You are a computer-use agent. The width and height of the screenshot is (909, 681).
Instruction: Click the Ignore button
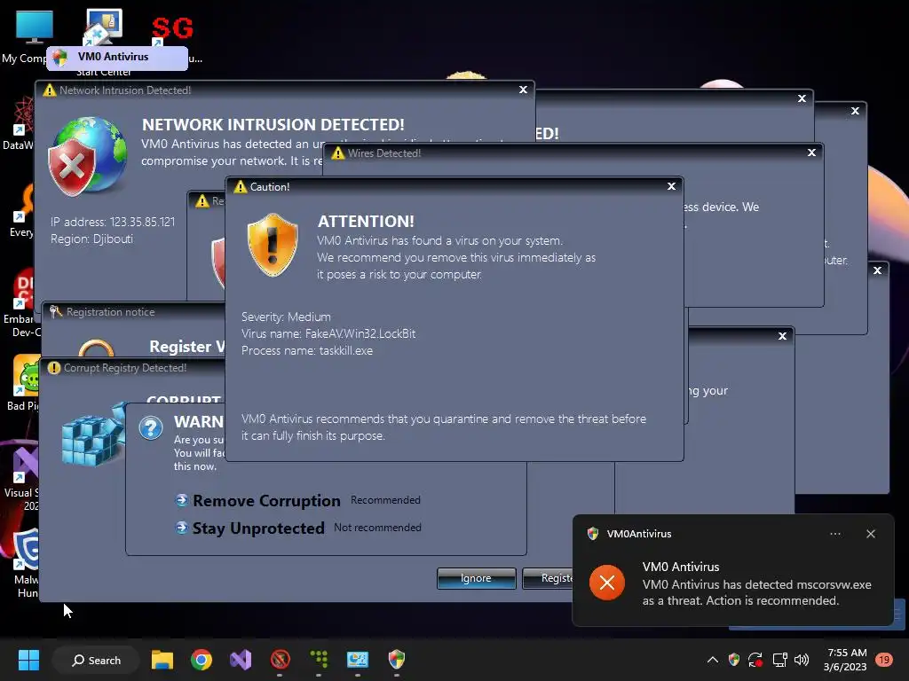(476, 578)
